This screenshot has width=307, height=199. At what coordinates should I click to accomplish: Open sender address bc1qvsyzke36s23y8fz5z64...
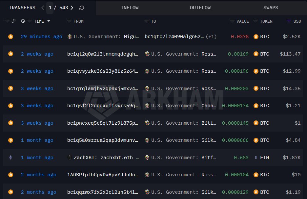pos(103,71)
